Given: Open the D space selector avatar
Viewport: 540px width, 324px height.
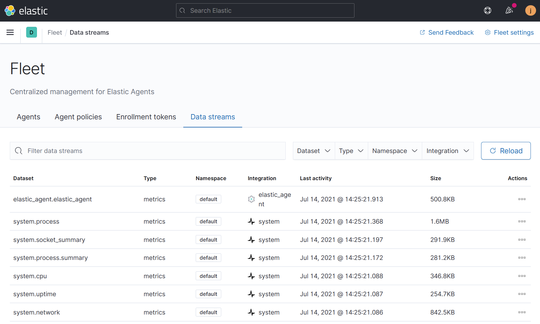Looking at the screenshot, I should click(x=31, y=32).
